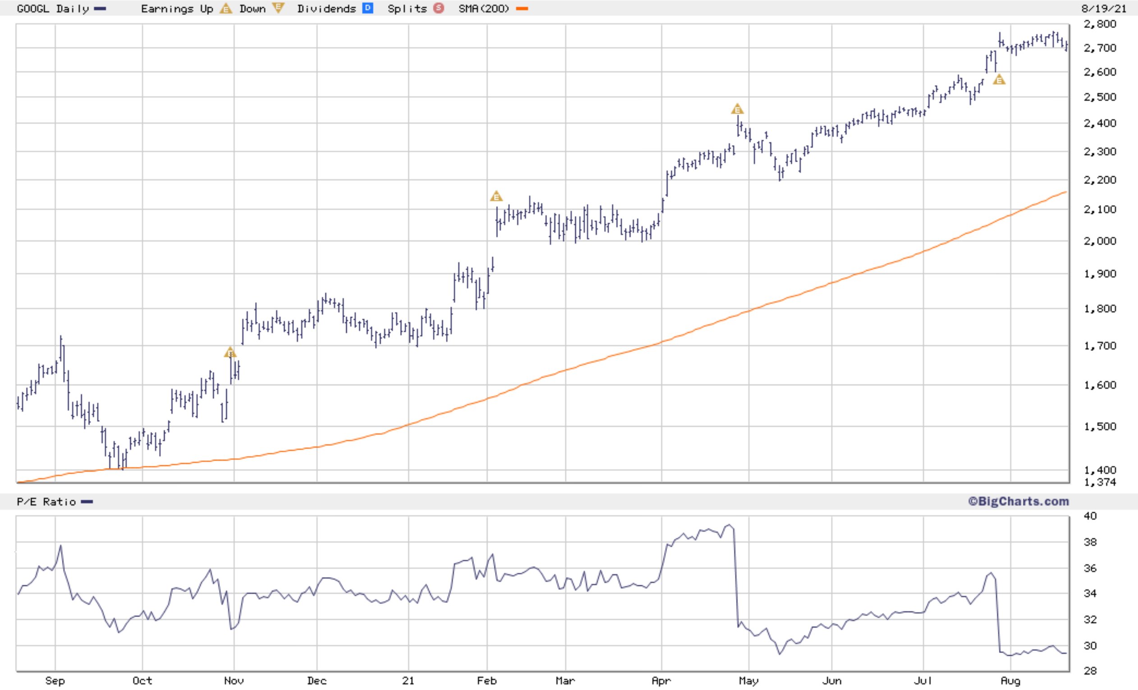Click the Earnings Down legend triangle icon
The height and width of the screenshot is (690, 1138).
coord(278,8)
